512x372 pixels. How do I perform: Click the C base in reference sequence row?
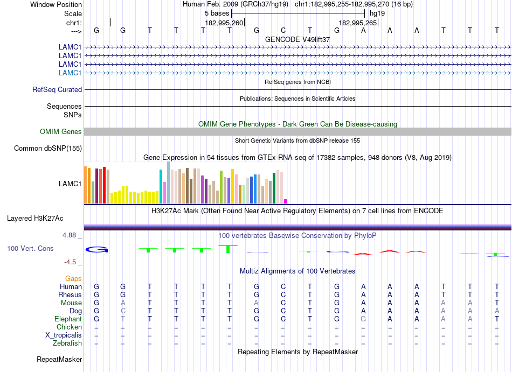(x=283, y=30)
